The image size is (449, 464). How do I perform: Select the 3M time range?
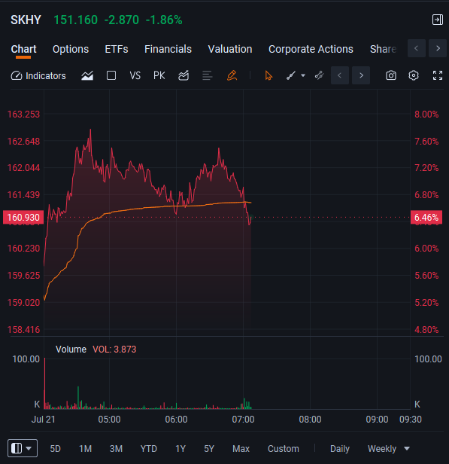click(116, 449)
